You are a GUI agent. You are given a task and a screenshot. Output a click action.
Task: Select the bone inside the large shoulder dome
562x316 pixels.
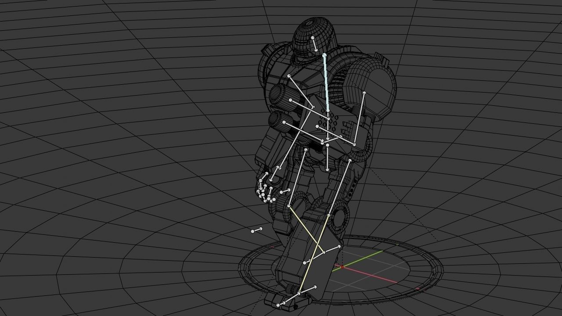click(359, 118)
